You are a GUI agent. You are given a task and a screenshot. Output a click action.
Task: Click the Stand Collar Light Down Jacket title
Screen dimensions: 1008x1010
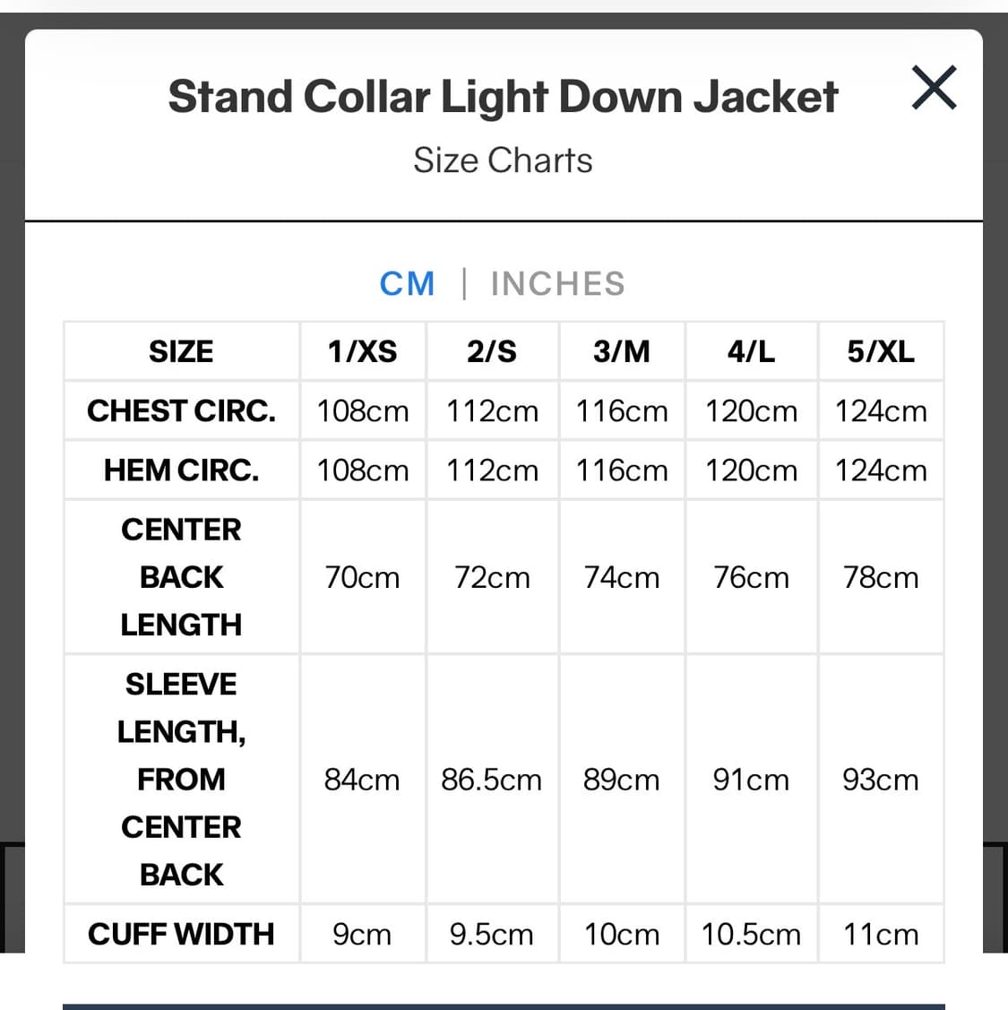click(503, 97)
